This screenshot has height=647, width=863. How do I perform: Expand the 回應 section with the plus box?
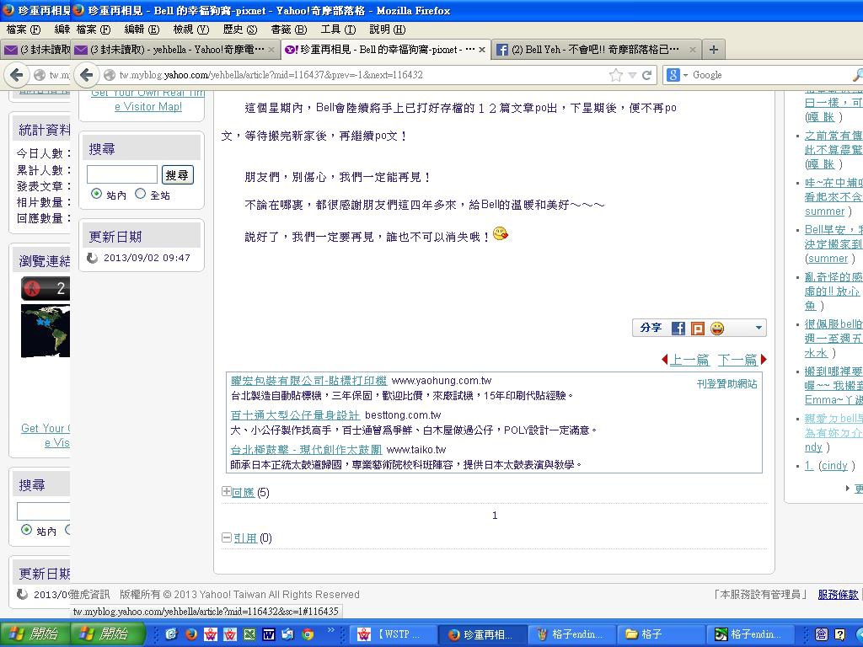click(x=226, y=491)
